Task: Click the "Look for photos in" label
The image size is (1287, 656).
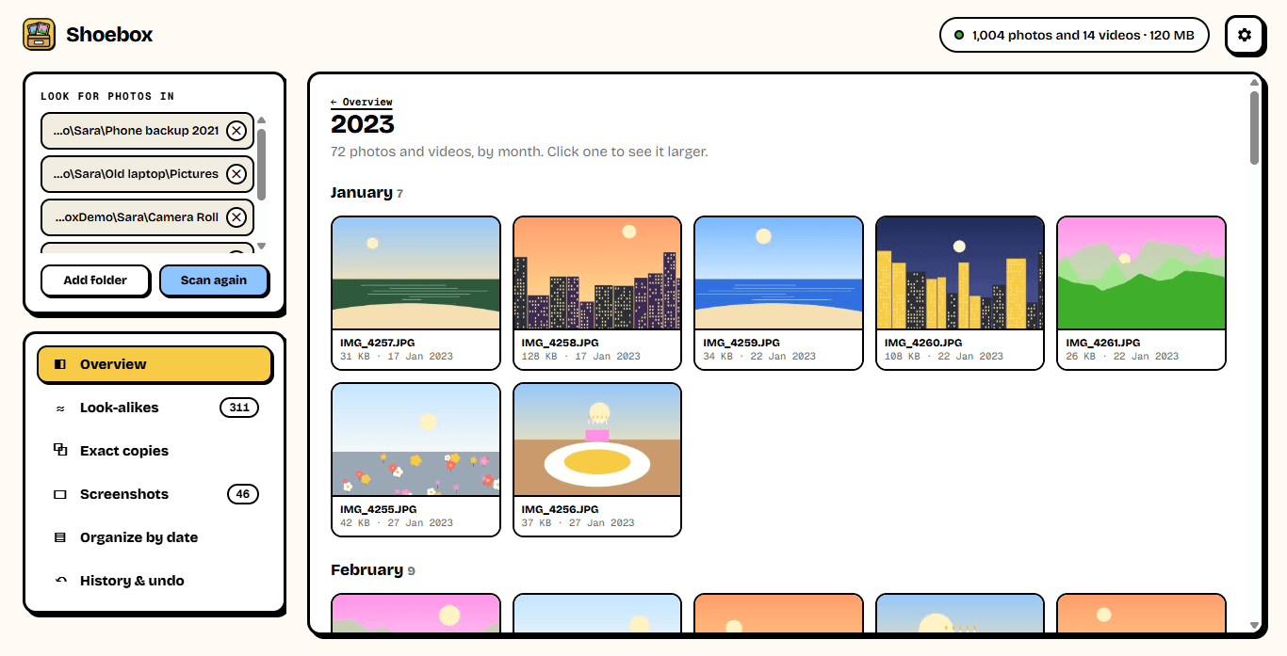Action: [107, 96]
